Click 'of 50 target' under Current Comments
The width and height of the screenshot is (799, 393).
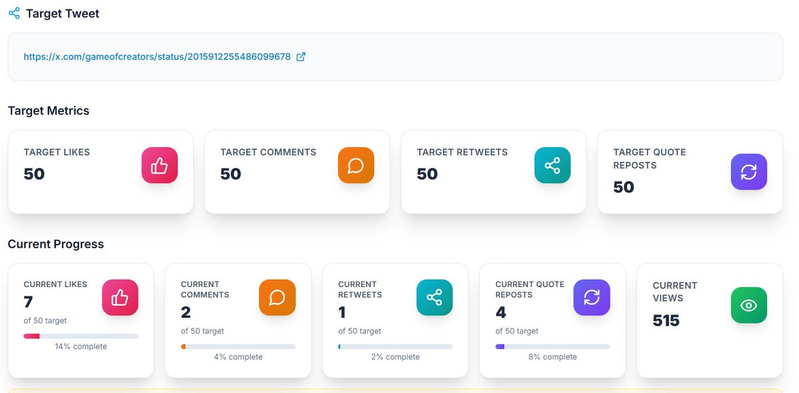tap(202, 331)
